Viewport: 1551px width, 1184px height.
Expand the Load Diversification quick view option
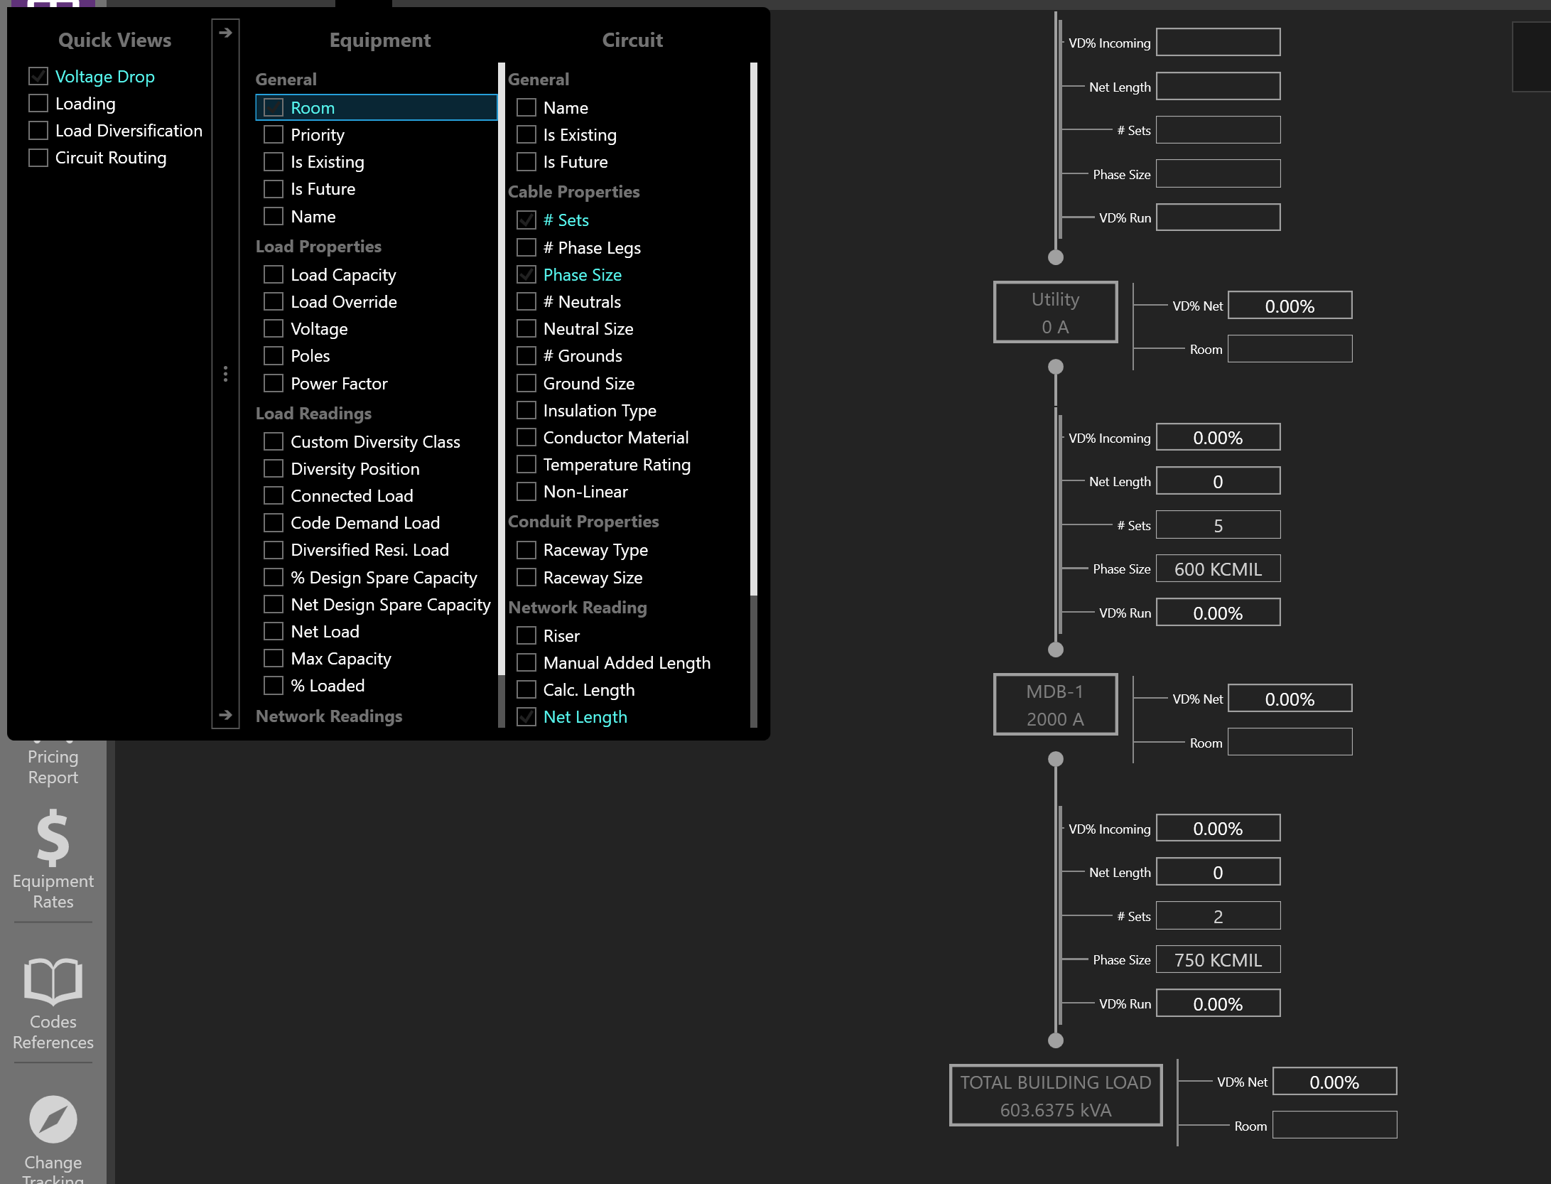coord(38,130)
